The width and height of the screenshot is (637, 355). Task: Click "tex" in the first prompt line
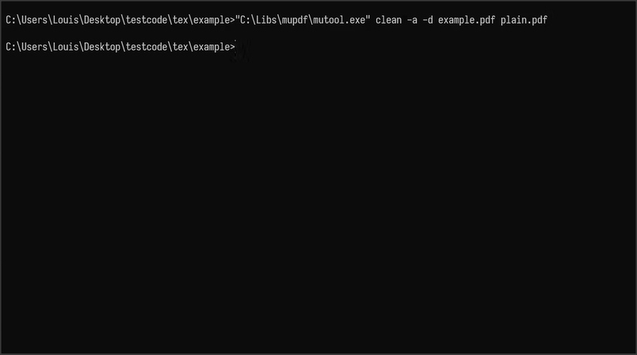(x=181, y=20)
